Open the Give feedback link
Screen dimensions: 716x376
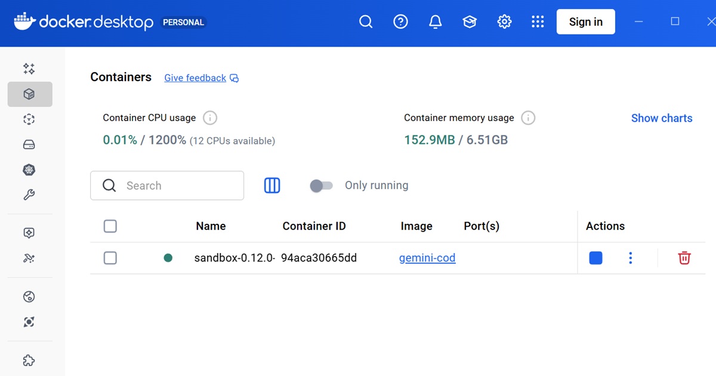coord(195,78)
